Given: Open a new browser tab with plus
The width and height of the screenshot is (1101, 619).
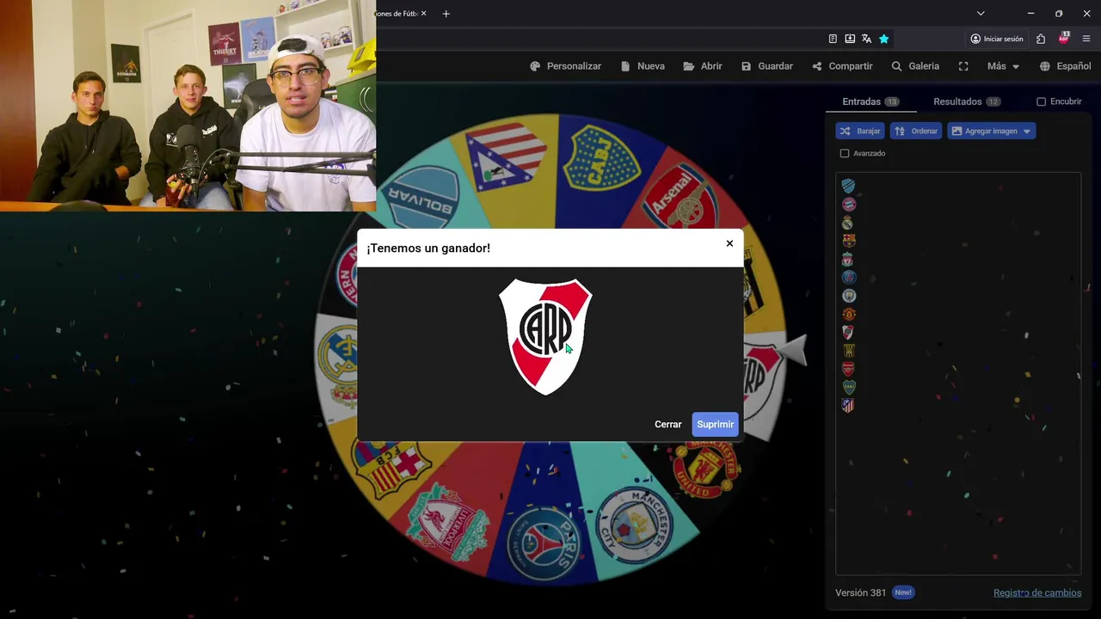Looking at the screenshot, I should coord(446,14).
